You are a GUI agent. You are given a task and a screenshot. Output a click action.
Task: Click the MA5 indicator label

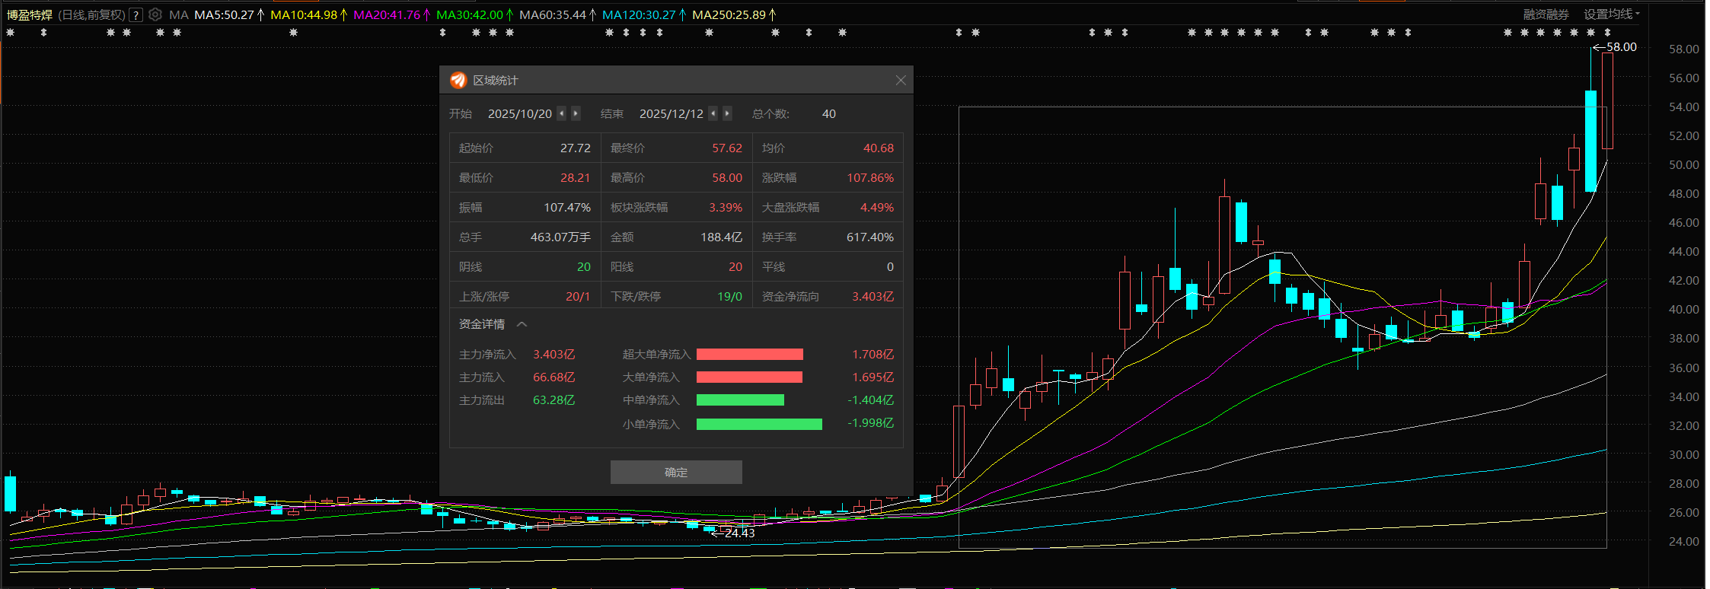[x=224, y=14]
